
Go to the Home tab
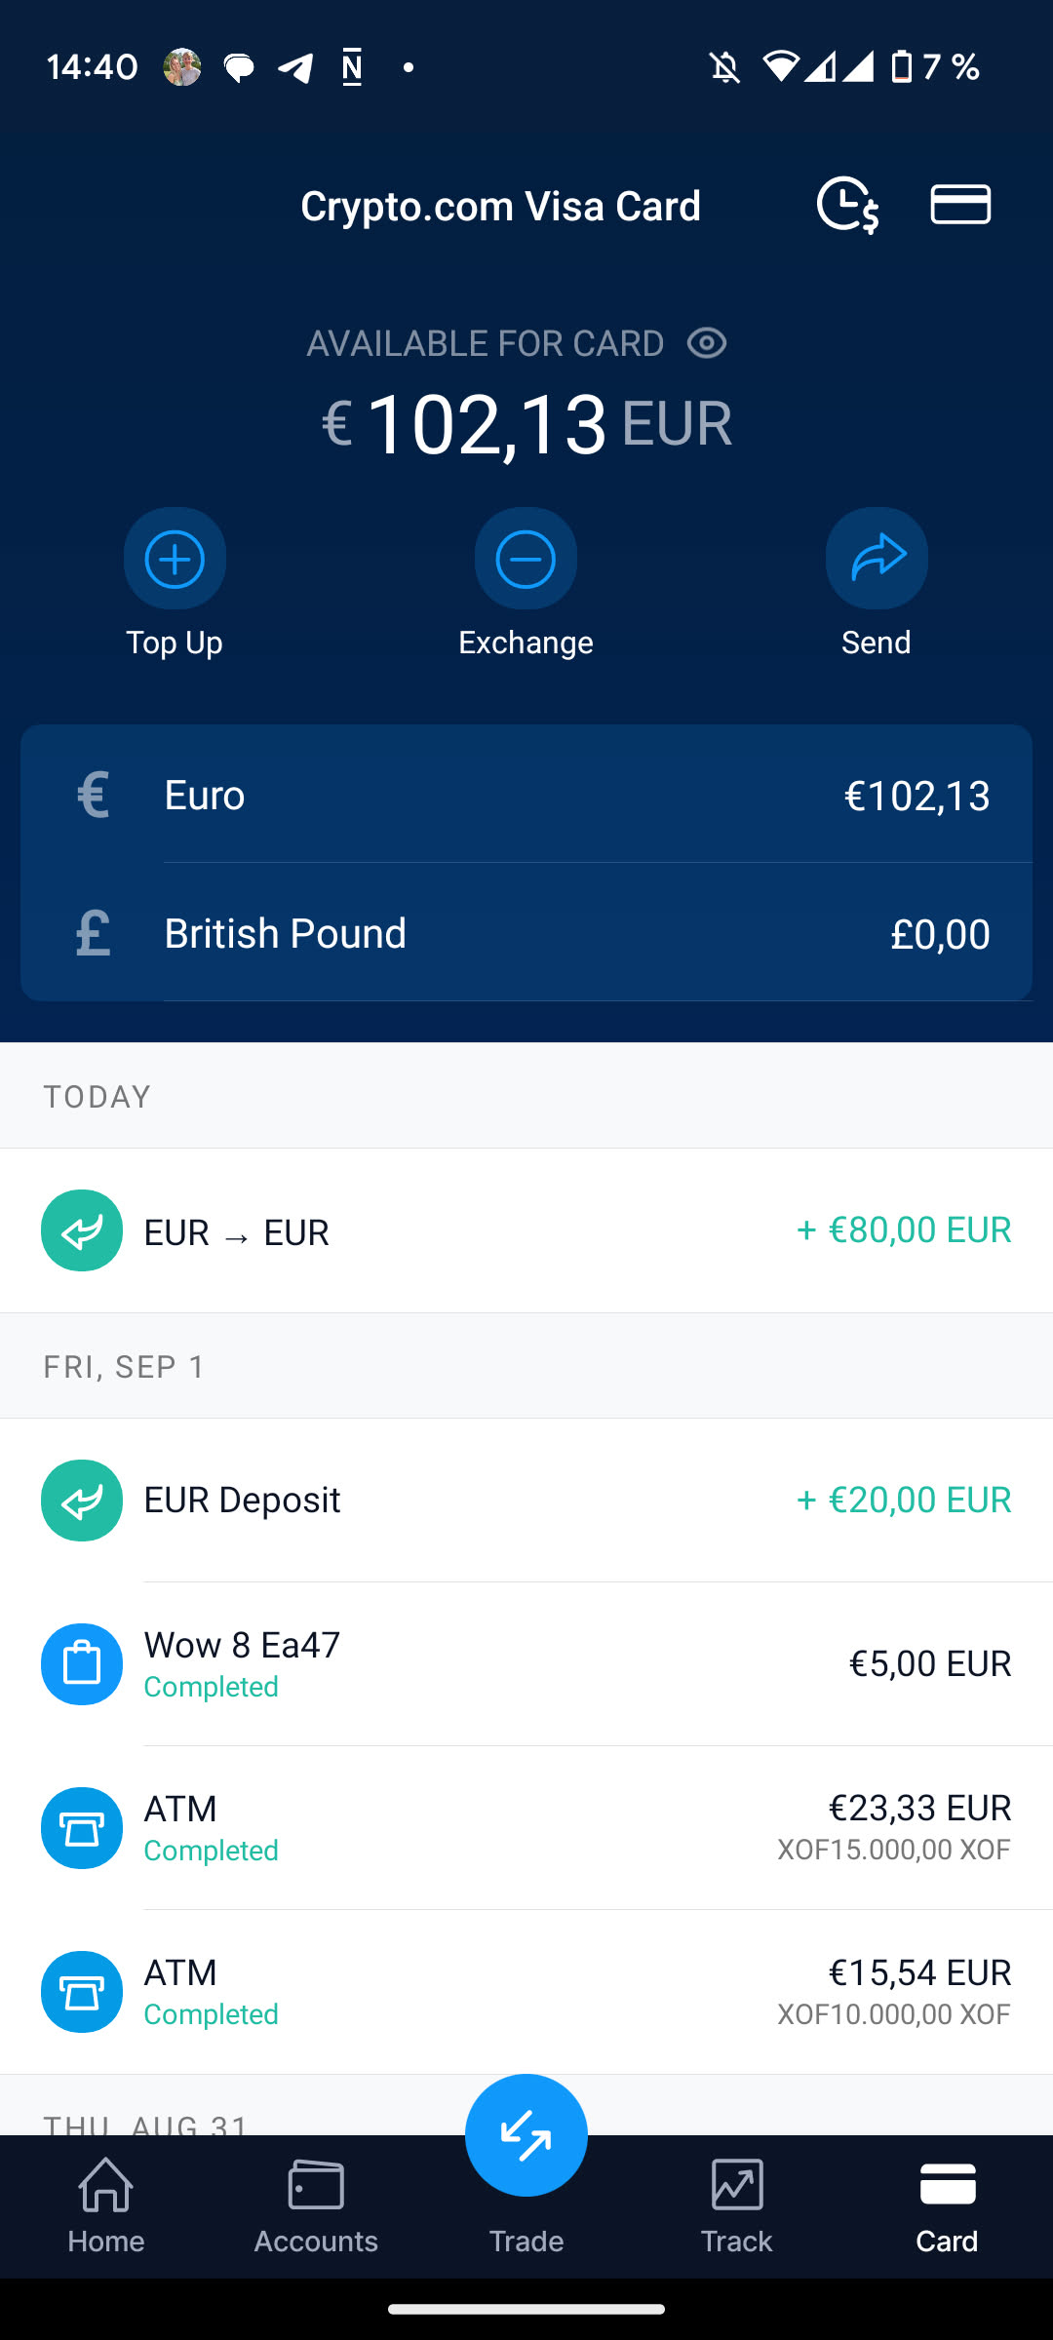(x=105, y=2205)
